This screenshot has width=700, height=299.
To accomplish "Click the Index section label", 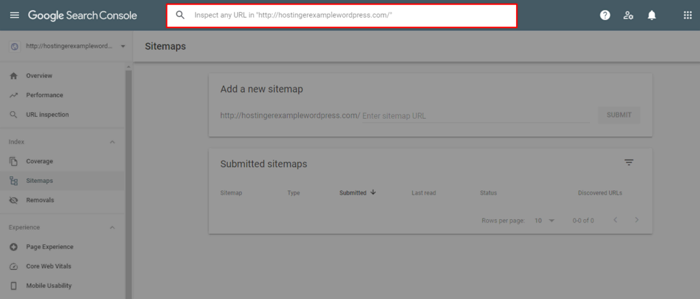I will [x=16, y=142].
